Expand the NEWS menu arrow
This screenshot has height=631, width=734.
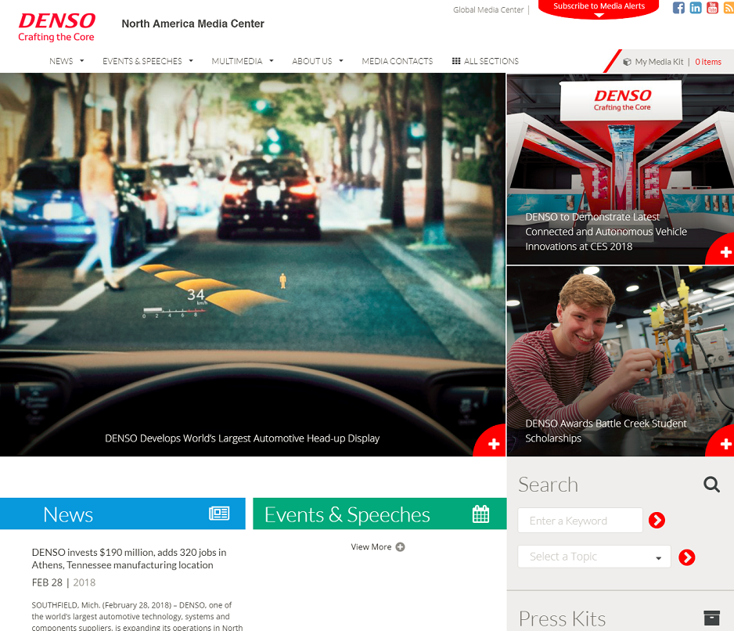point(82,61)
